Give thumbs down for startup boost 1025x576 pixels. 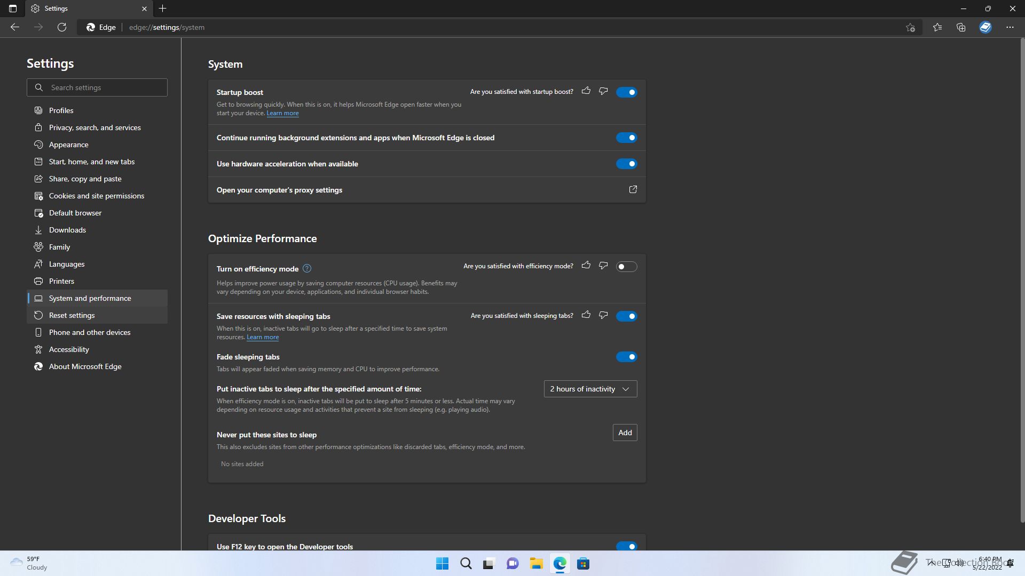(x=603, y=91)
